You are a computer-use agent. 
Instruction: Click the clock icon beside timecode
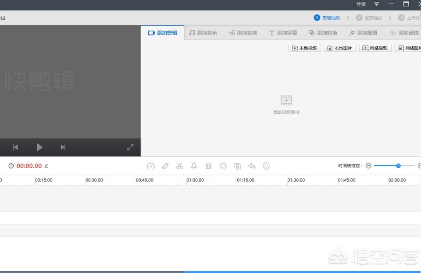tap(11, 166)
